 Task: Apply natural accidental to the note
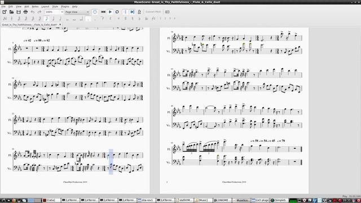tap(133, 19)
